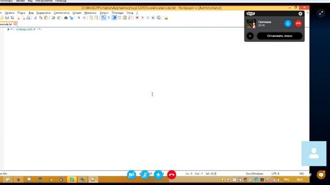The width and height of the screenshot is (330, 185).
Task: Click Col : 1 in status bar
Action: pos(199,174)
